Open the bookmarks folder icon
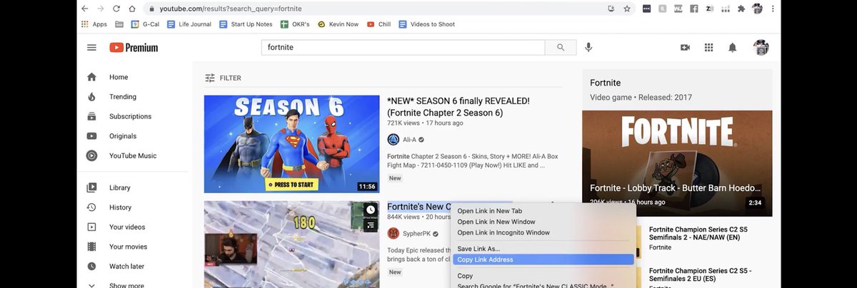 click(119, 24)
